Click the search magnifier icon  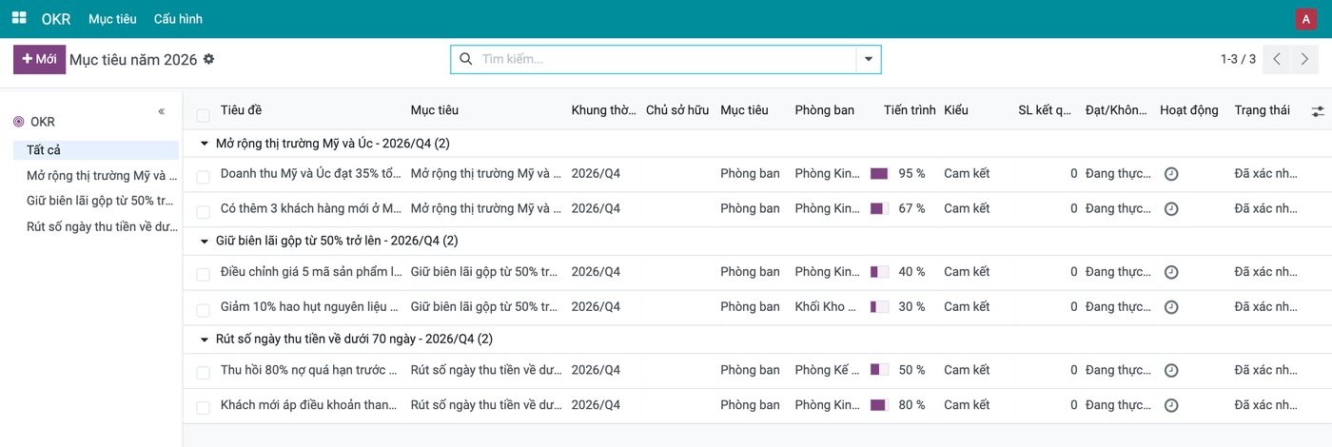pos(466,59)
